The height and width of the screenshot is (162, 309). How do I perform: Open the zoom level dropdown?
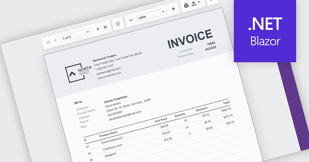(163, 12)
